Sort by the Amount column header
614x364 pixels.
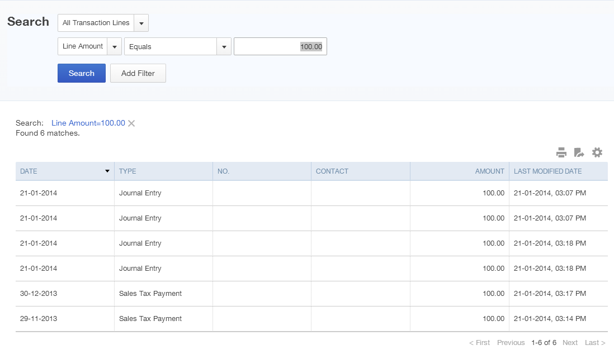point(489,171)
